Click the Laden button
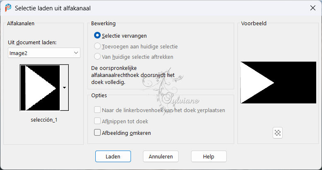Image resolution: width=322 pixels, height=170 pixels. [113, 156]
